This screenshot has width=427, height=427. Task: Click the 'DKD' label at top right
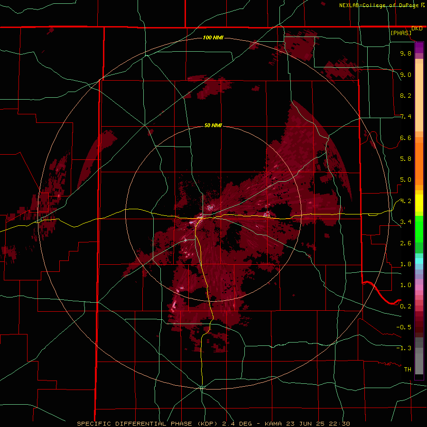[417, 28]
